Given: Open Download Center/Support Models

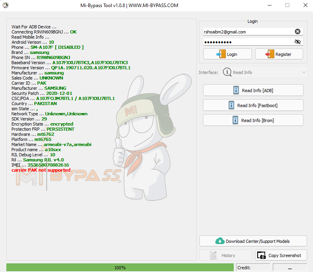Looking at the screenshot, I should tap(253, 241).
